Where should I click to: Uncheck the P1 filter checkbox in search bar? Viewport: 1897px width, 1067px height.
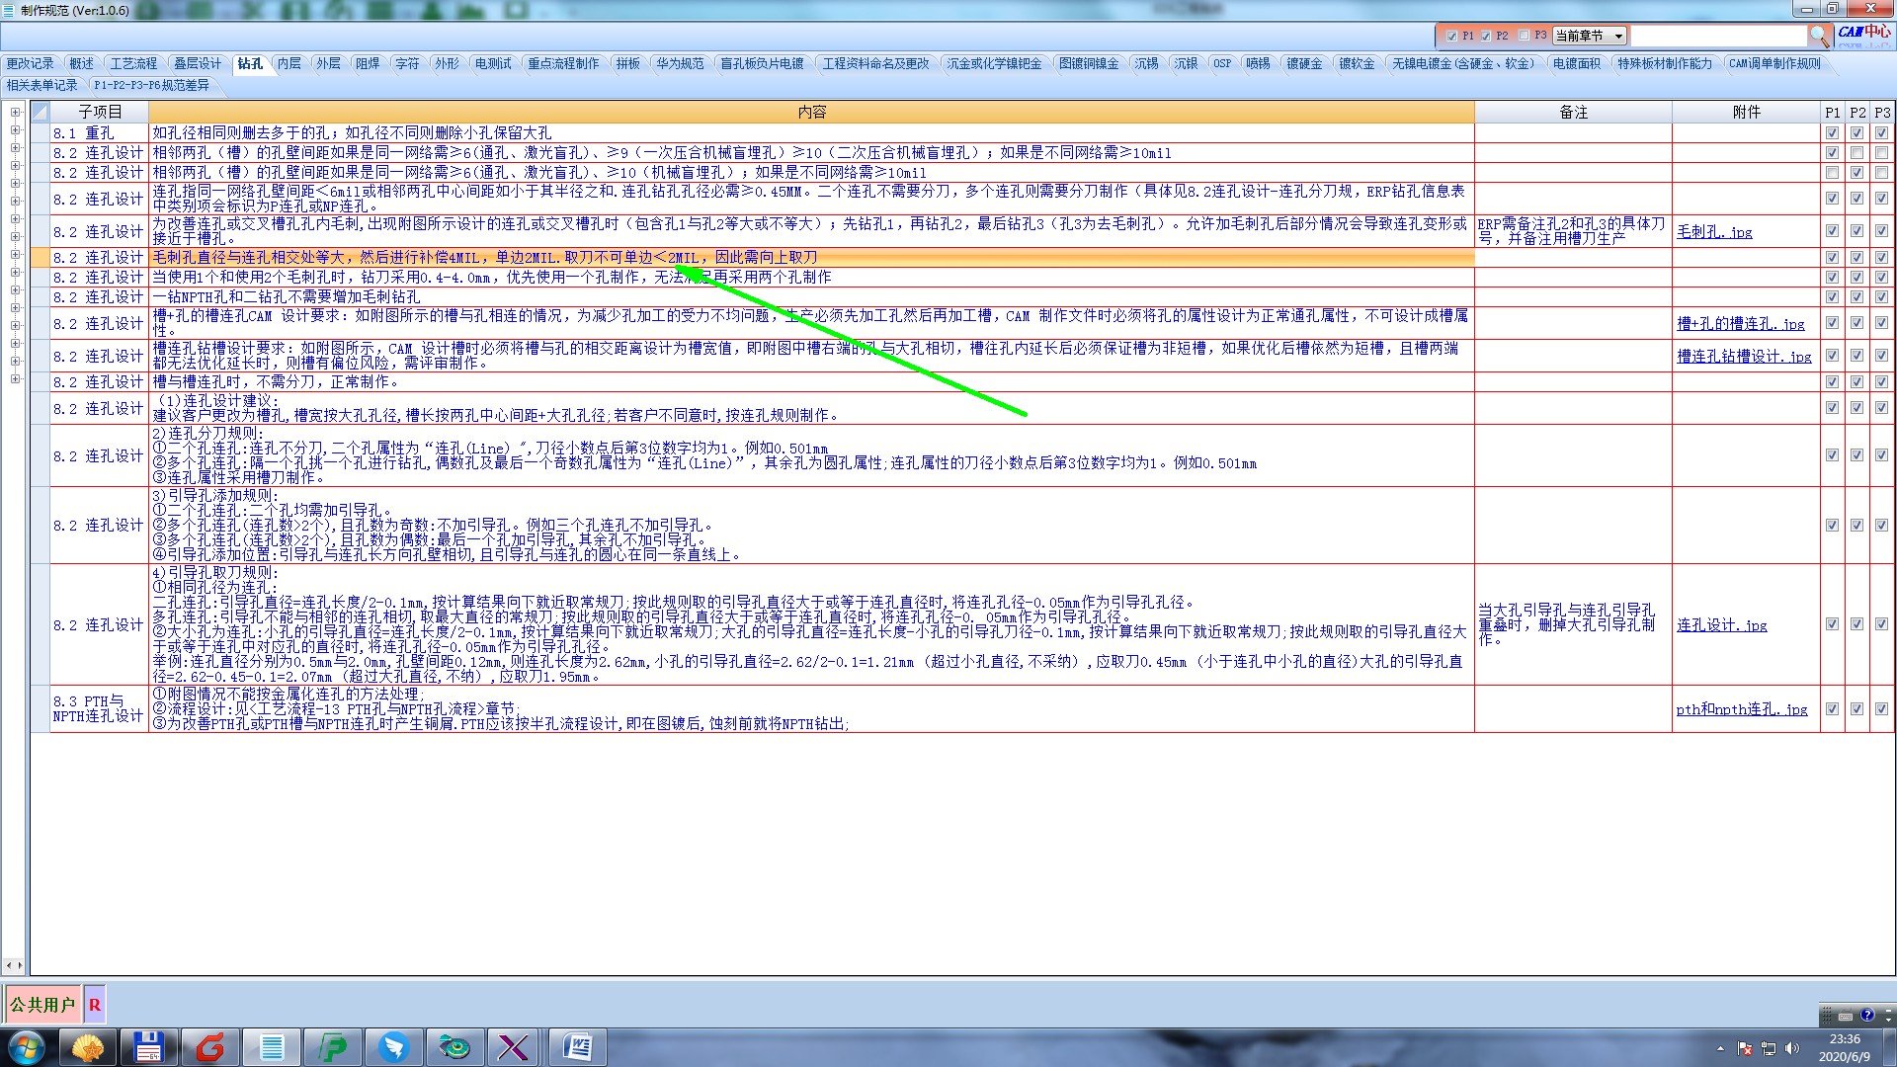1451,36
